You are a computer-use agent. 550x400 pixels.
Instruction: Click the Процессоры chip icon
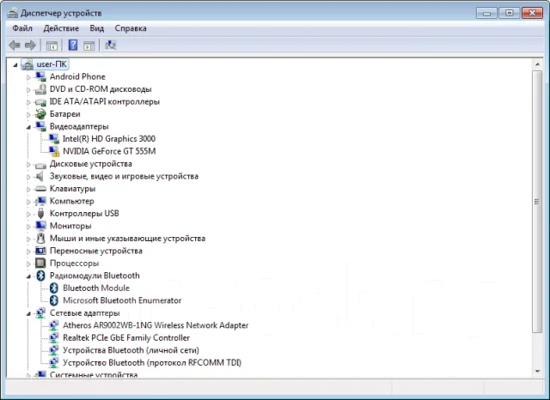40,263
